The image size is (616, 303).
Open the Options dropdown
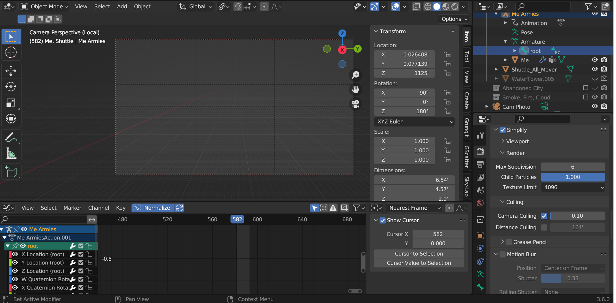(x=454, y=19)
